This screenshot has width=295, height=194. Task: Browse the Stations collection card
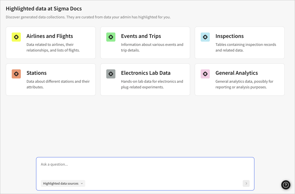(51, 79)
